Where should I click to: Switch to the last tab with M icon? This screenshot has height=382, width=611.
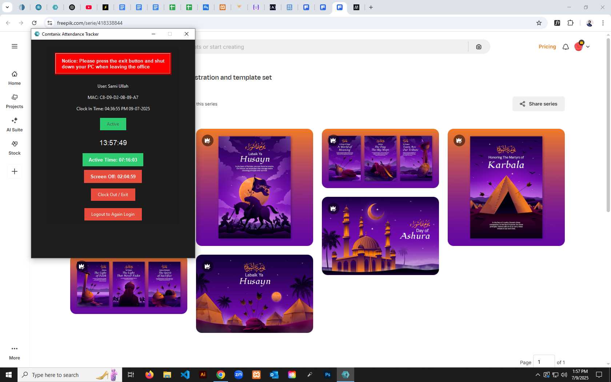click(x=356, y=7)
